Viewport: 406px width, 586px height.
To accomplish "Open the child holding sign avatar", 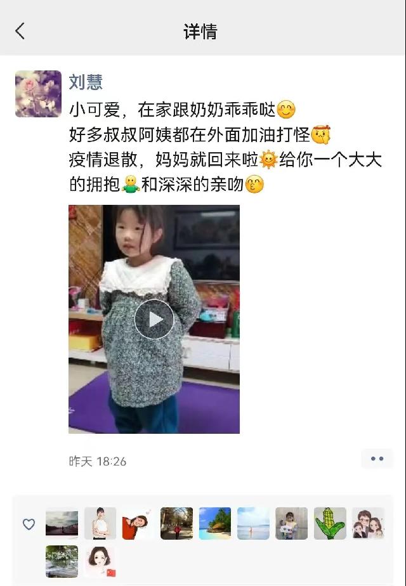I will [291, 523].
